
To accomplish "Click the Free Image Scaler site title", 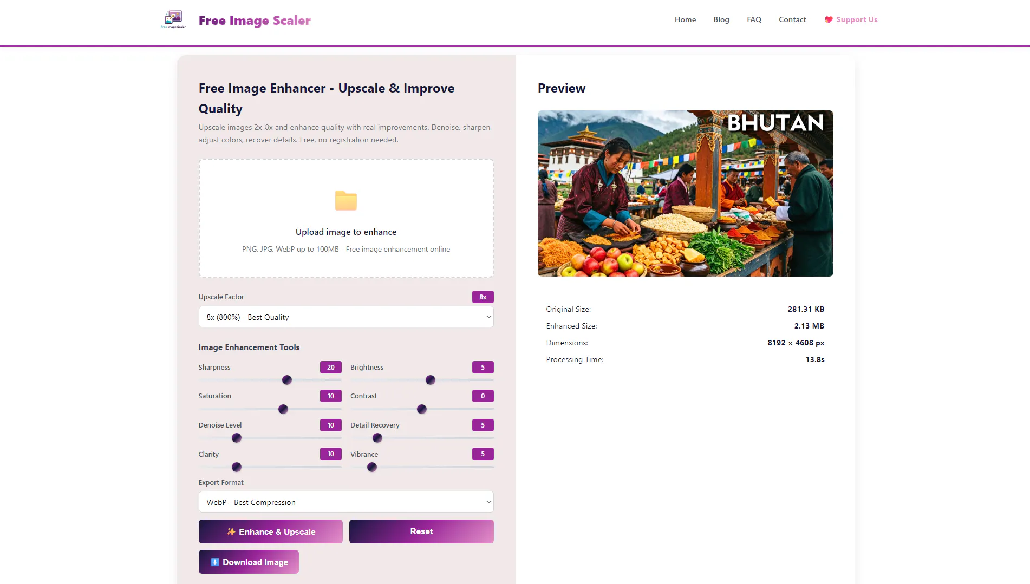I will [255, 21].
